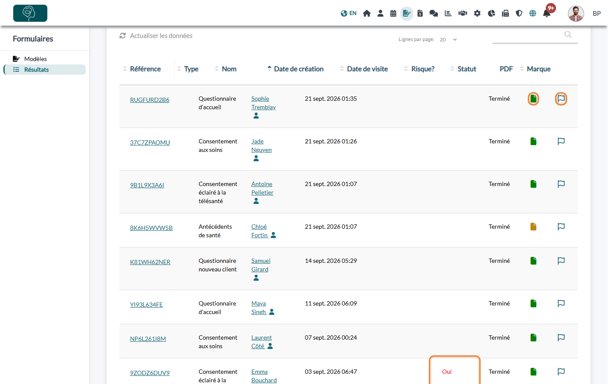
Task: Open the home icon in top navigation
Action: (x=367, y=13)
